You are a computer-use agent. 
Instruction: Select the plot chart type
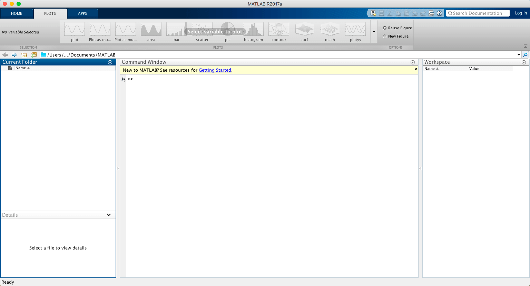(75, 32)
